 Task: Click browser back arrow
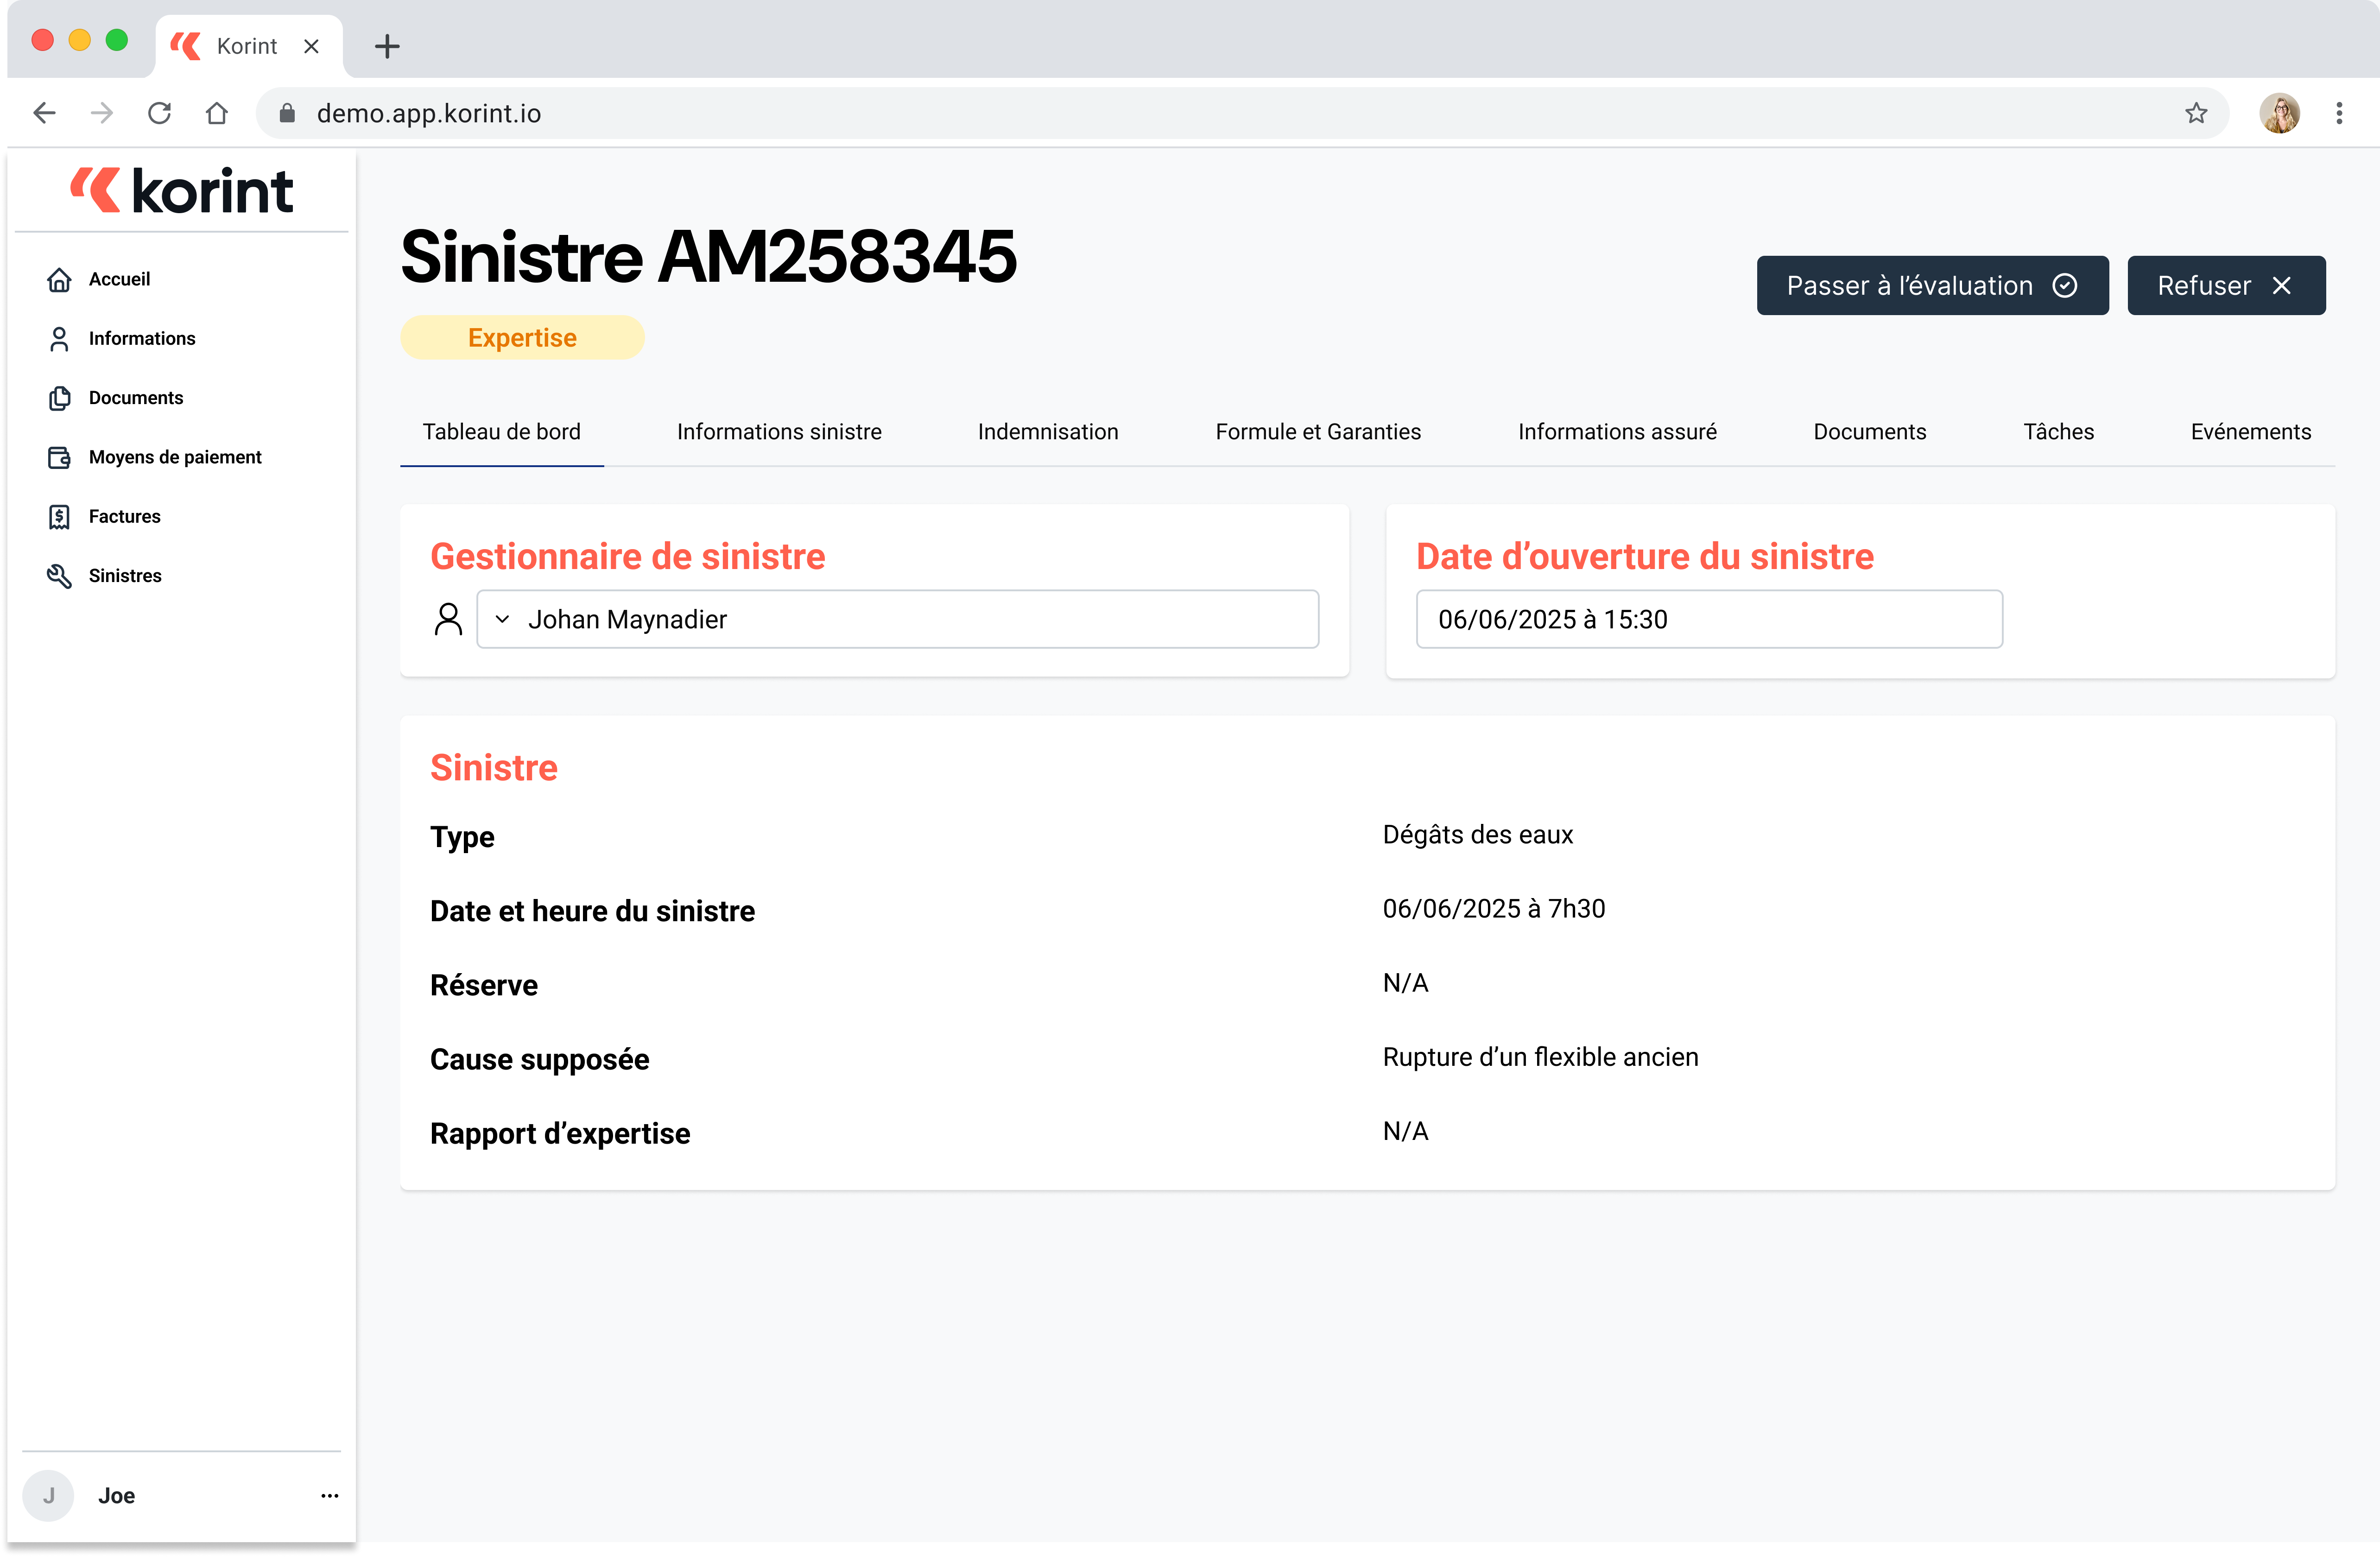(x=44, y=113)
